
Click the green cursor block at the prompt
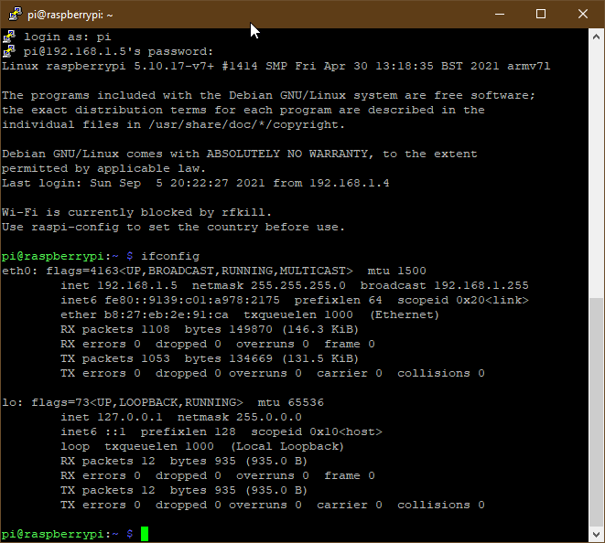click(x=145, y=534)
